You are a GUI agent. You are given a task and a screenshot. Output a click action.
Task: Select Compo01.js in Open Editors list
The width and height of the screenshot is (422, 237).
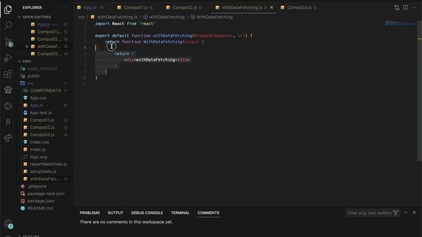49,32
